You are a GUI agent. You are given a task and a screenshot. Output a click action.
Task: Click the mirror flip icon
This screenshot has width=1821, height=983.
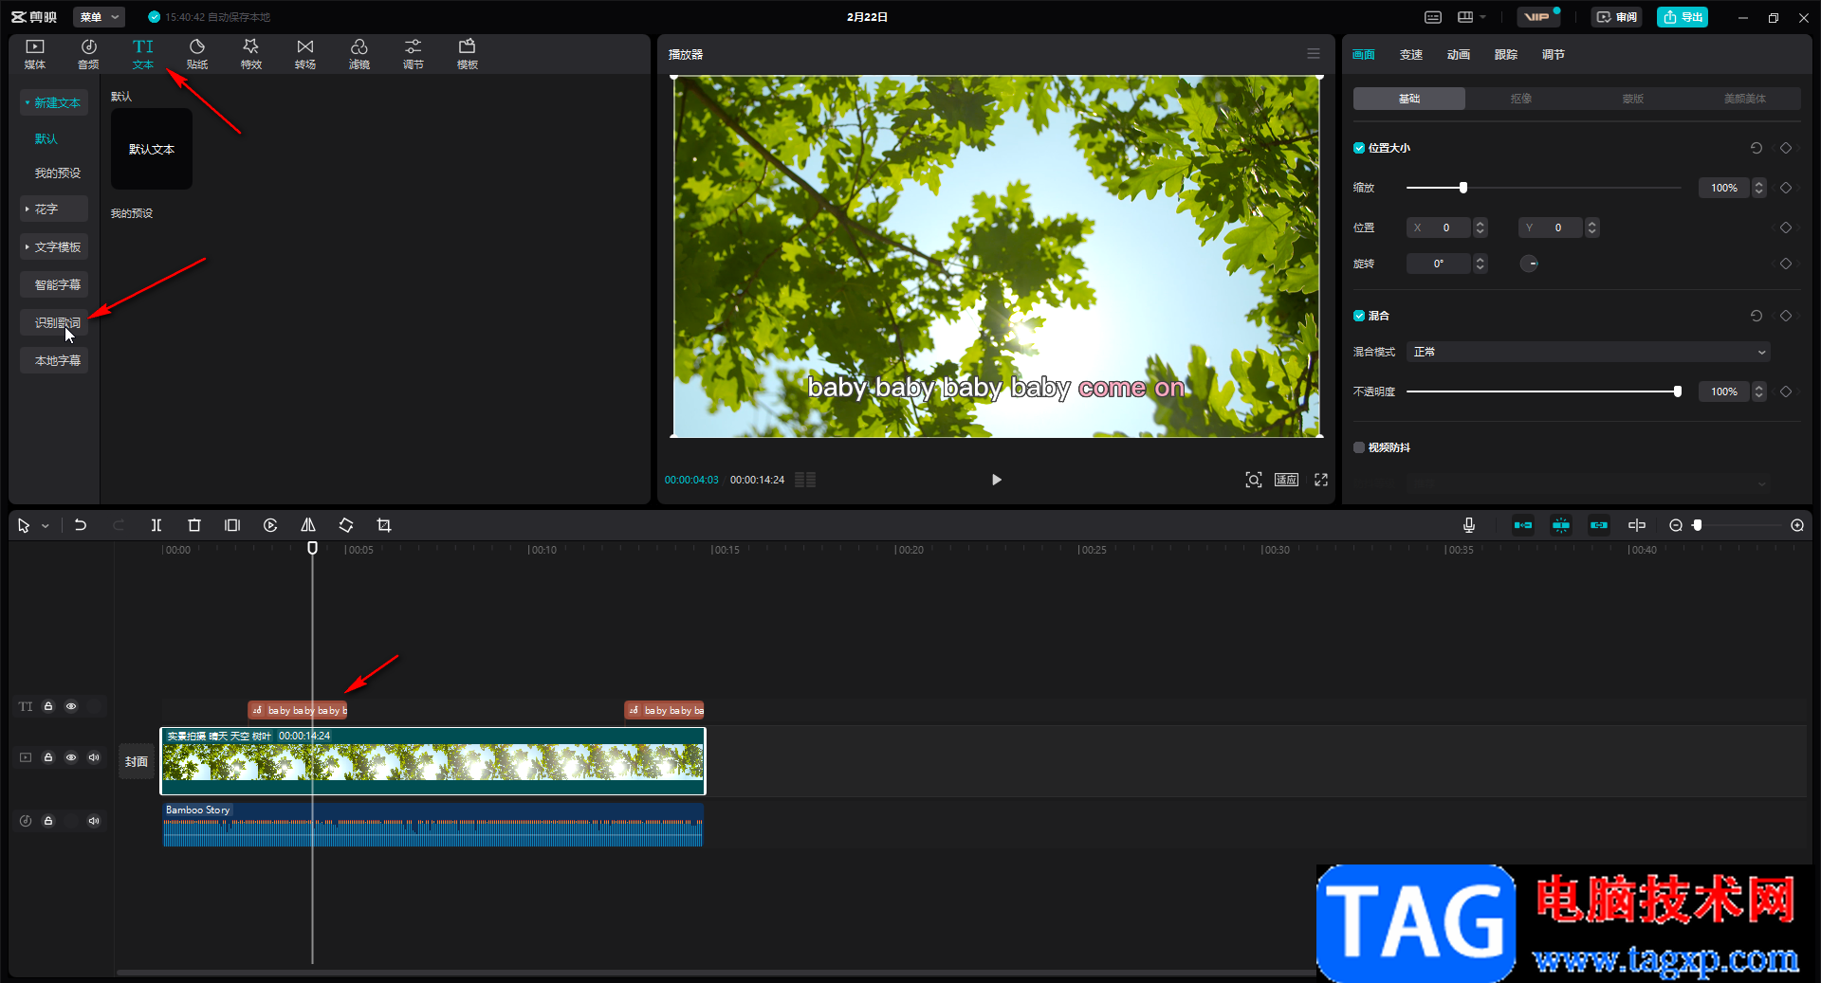(308, 525)
